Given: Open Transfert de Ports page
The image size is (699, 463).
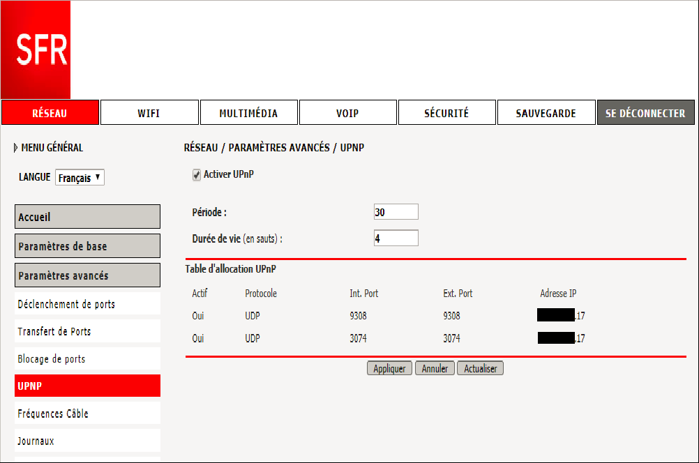Looking at the screenshot, I should 87,332.
